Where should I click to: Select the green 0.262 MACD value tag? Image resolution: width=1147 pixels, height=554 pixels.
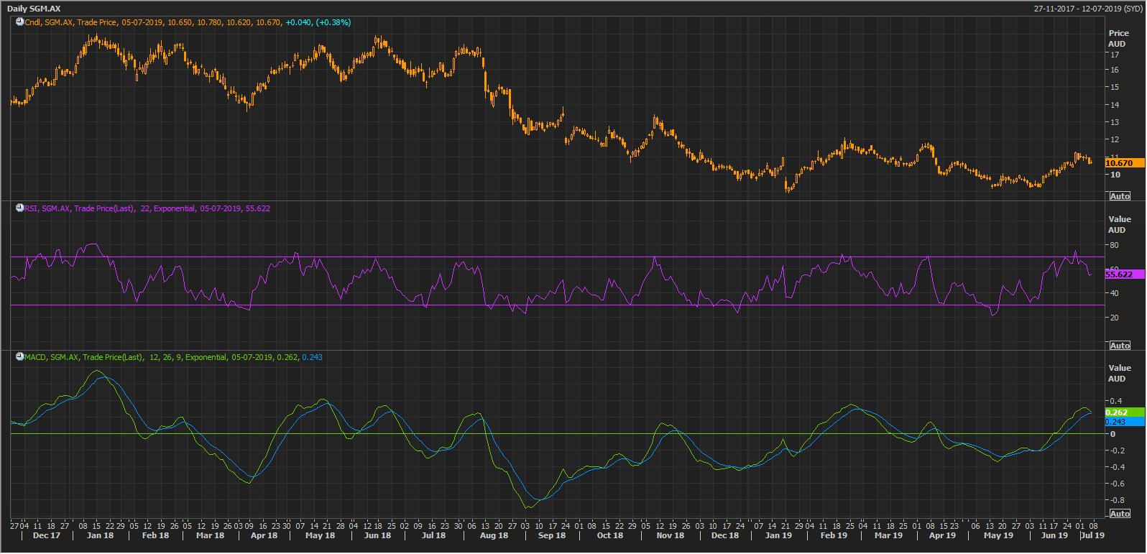pyautogui.click(x=1124, y=412)
